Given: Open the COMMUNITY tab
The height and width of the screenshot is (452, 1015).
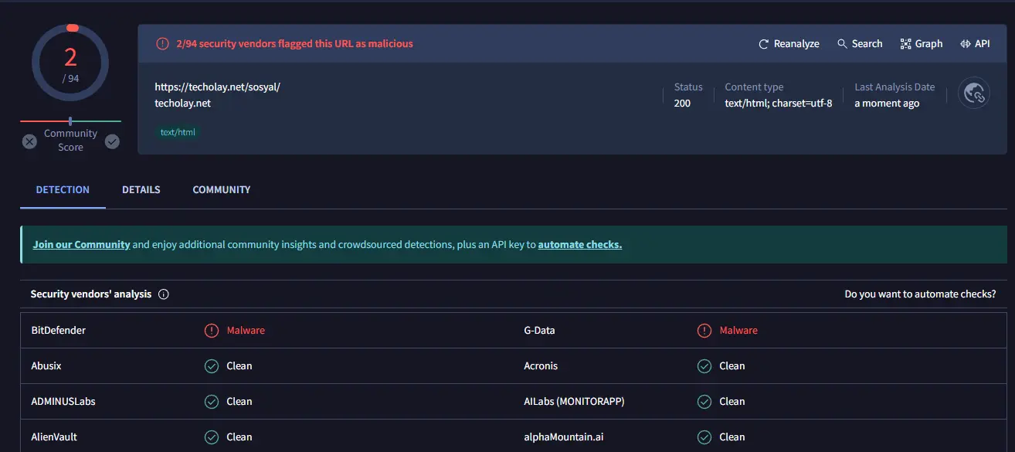Looking at the screenshot, I should click(222, 189).
